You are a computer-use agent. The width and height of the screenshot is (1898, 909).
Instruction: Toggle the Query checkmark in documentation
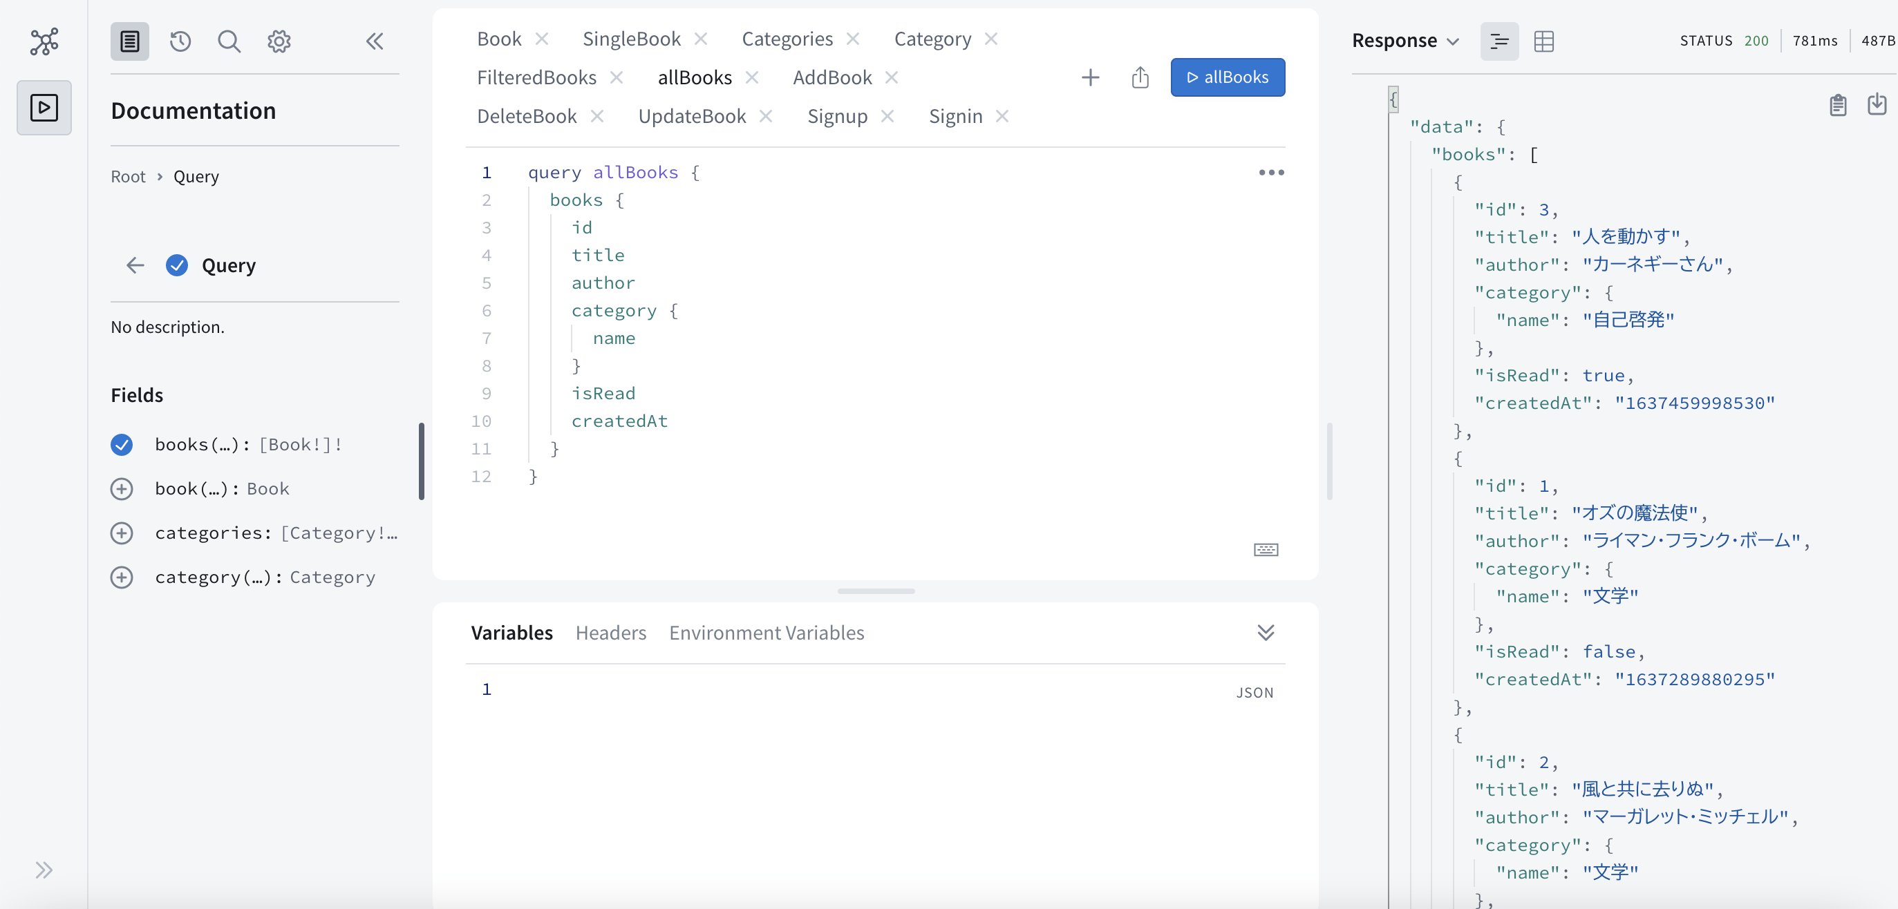(177, 265)
